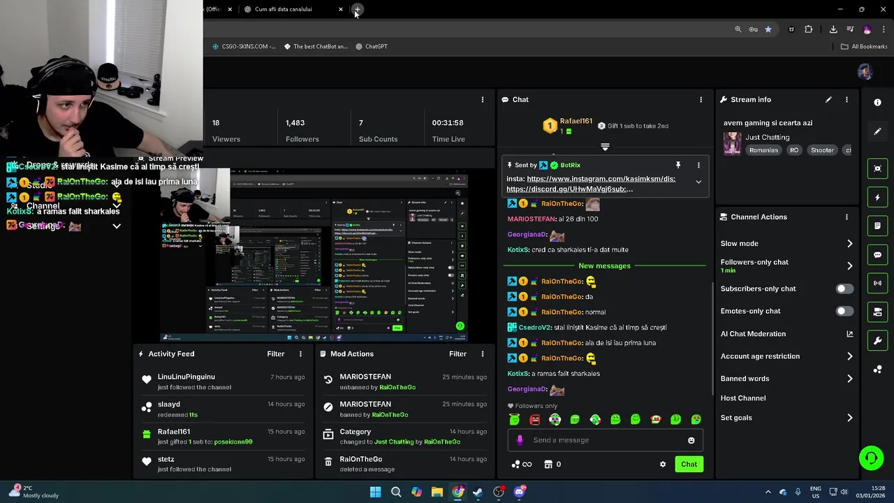Open the browser downloads icon
Image resolution: width=894 pixels, height=503 pixels.
[x=833, y=29]
